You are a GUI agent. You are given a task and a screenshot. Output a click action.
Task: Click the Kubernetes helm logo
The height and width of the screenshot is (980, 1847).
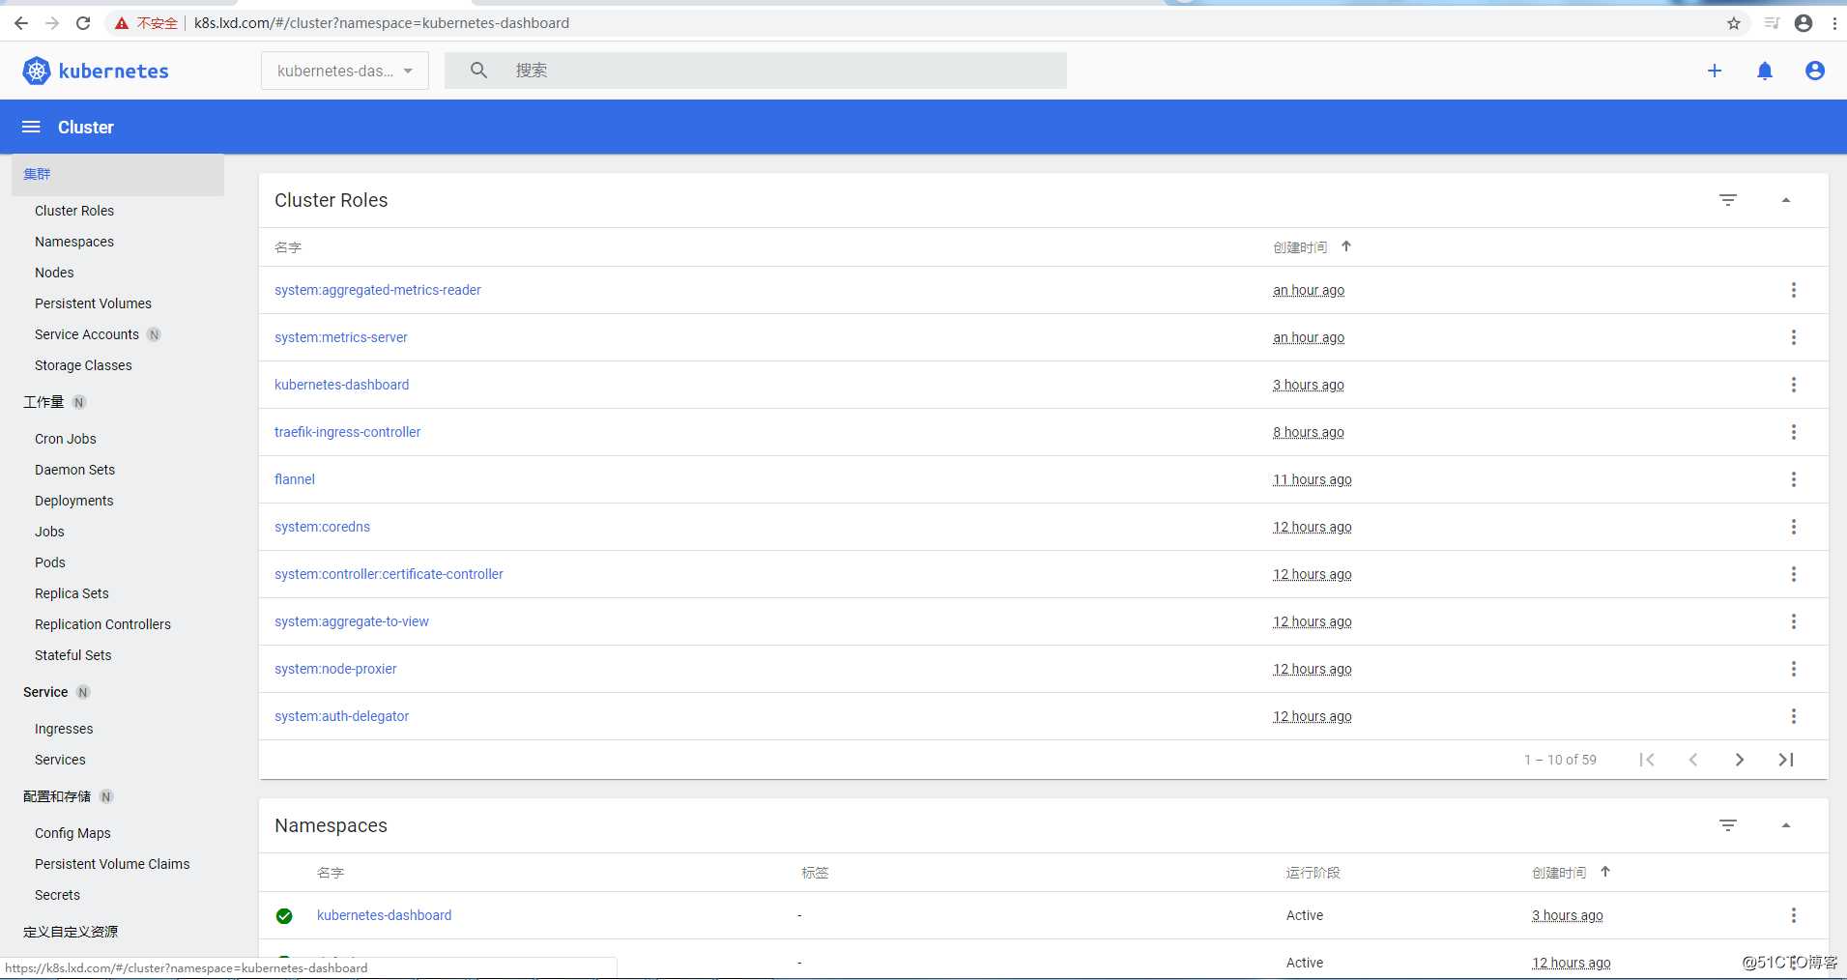[37, 71]
